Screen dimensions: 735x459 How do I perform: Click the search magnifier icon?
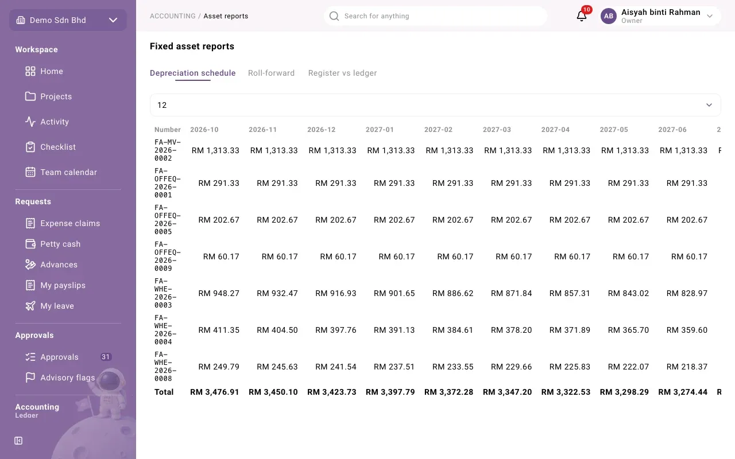334,16
